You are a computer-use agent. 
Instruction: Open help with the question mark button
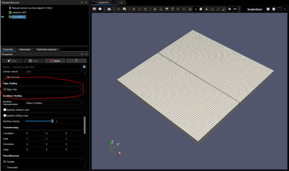click(76, 61)
